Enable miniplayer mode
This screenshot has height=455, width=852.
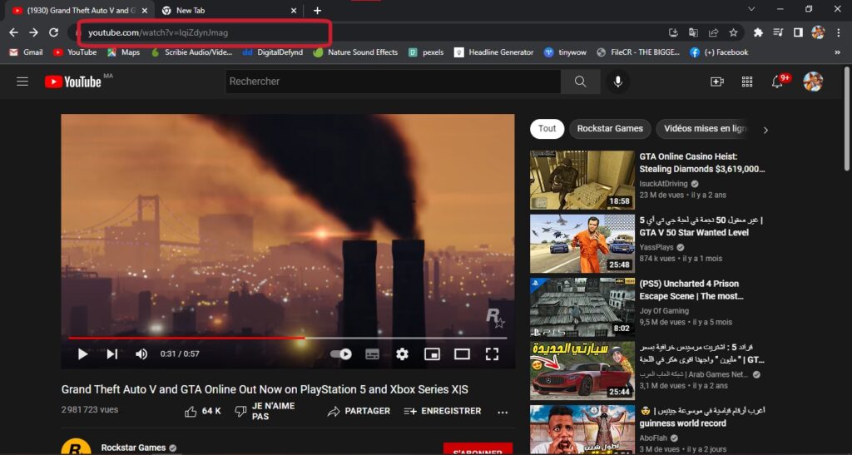pos(432,354)
